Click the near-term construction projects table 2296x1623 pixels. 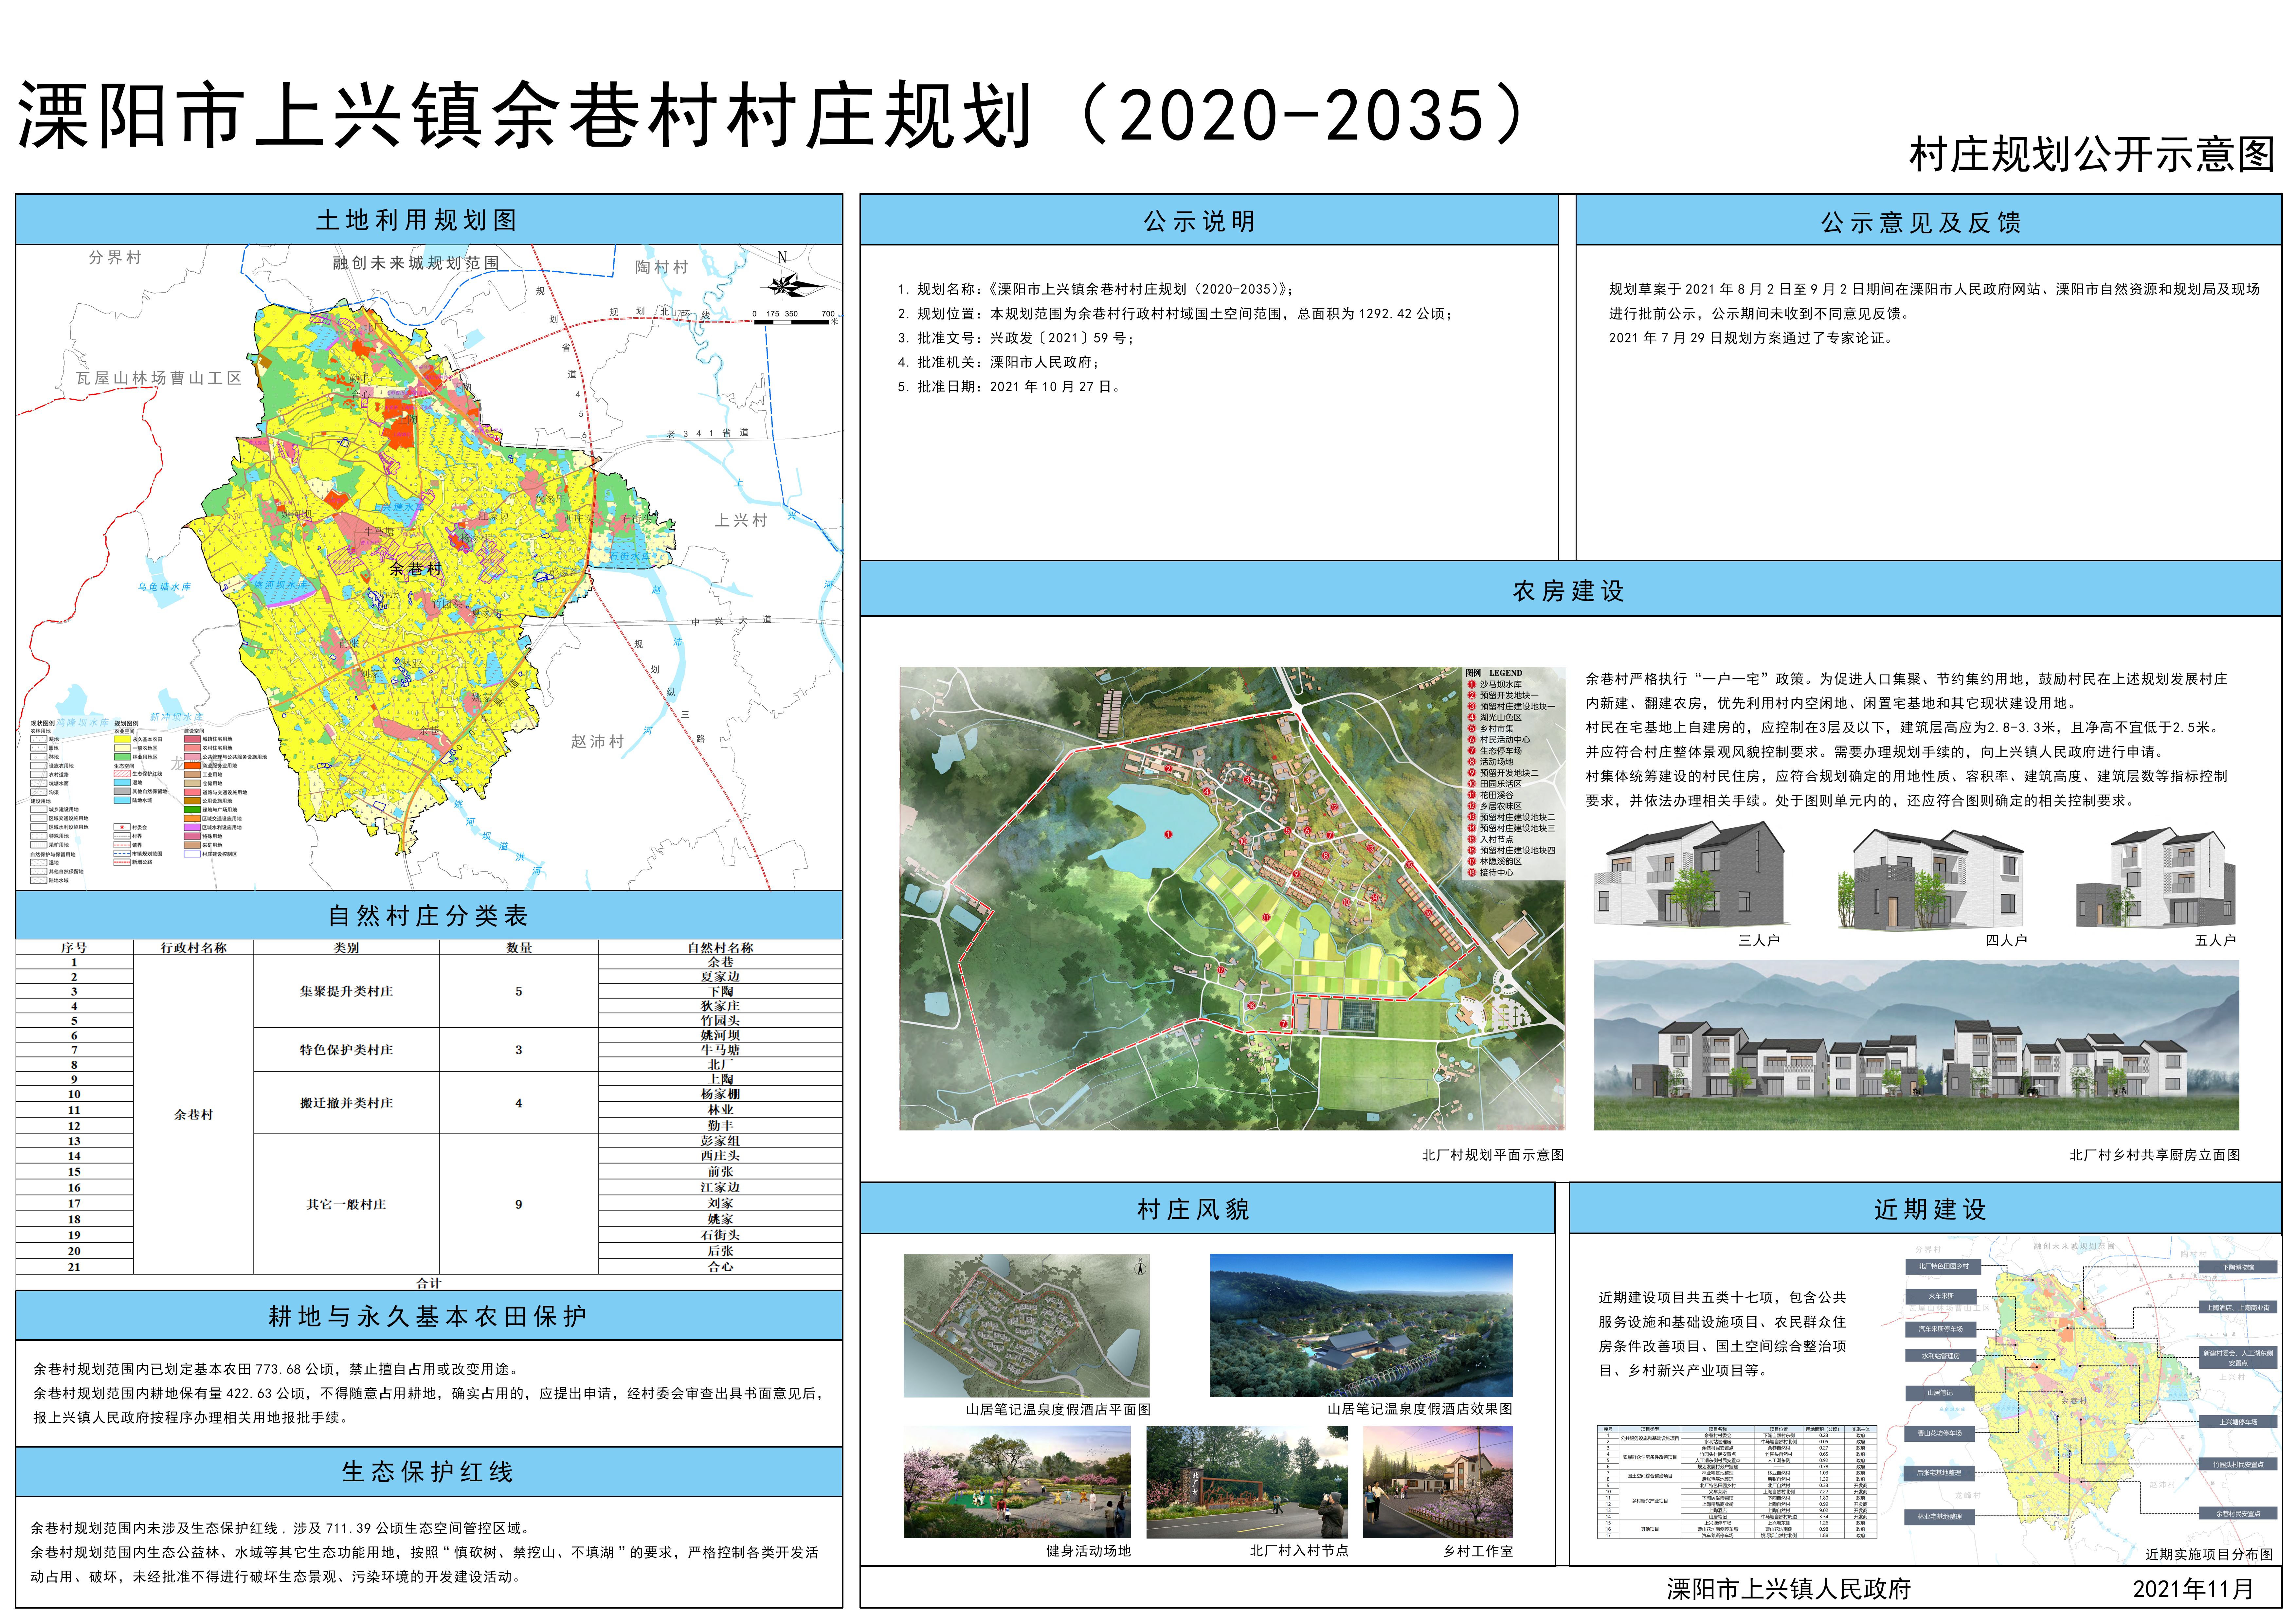[1737, 1482]
